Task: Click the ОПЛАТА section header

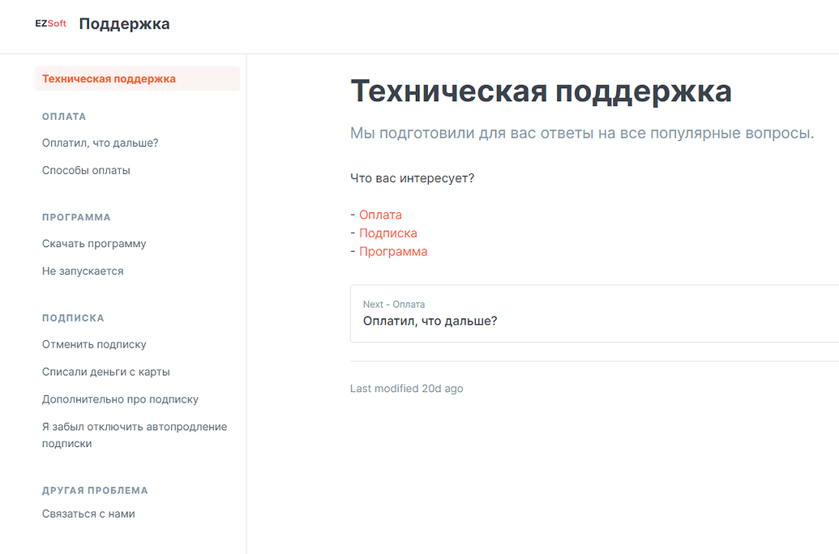Action: click(x=62, y=116)
